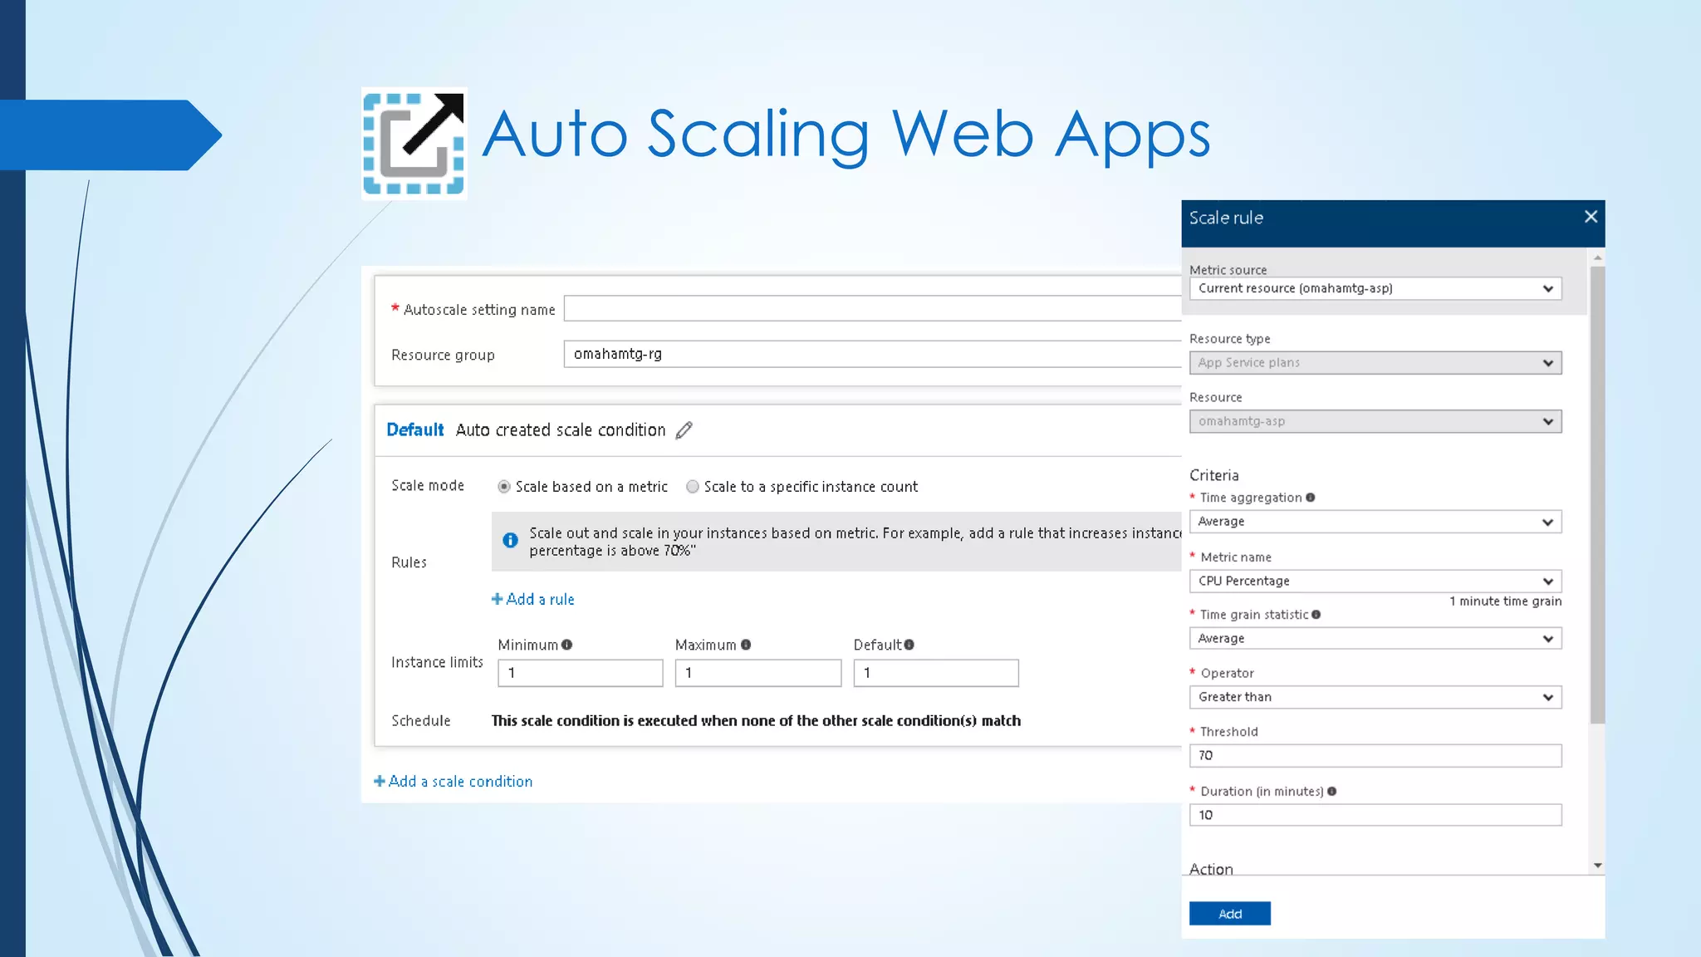The height and width of the screenshot is (957, 1701).
Task: Click info icon next to Default
Action: coord(909,645)
